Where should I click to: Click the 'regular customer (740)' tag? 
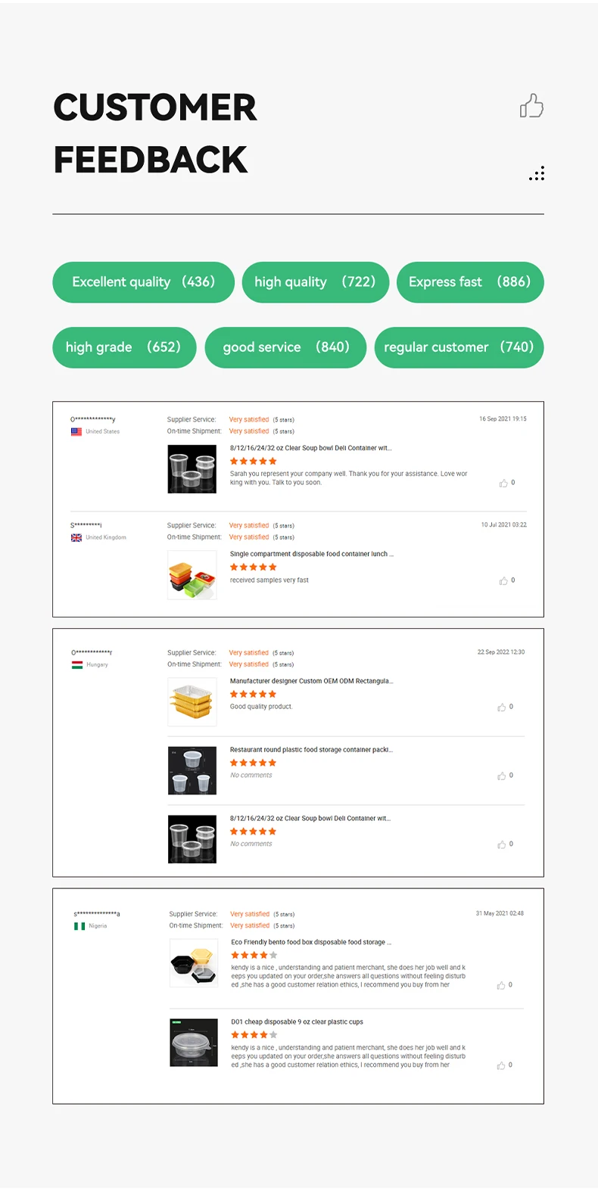(x=459, y=347)
